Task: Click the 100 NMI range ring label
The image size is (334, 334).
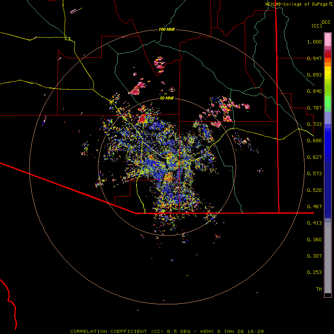Action: [167, 29]
